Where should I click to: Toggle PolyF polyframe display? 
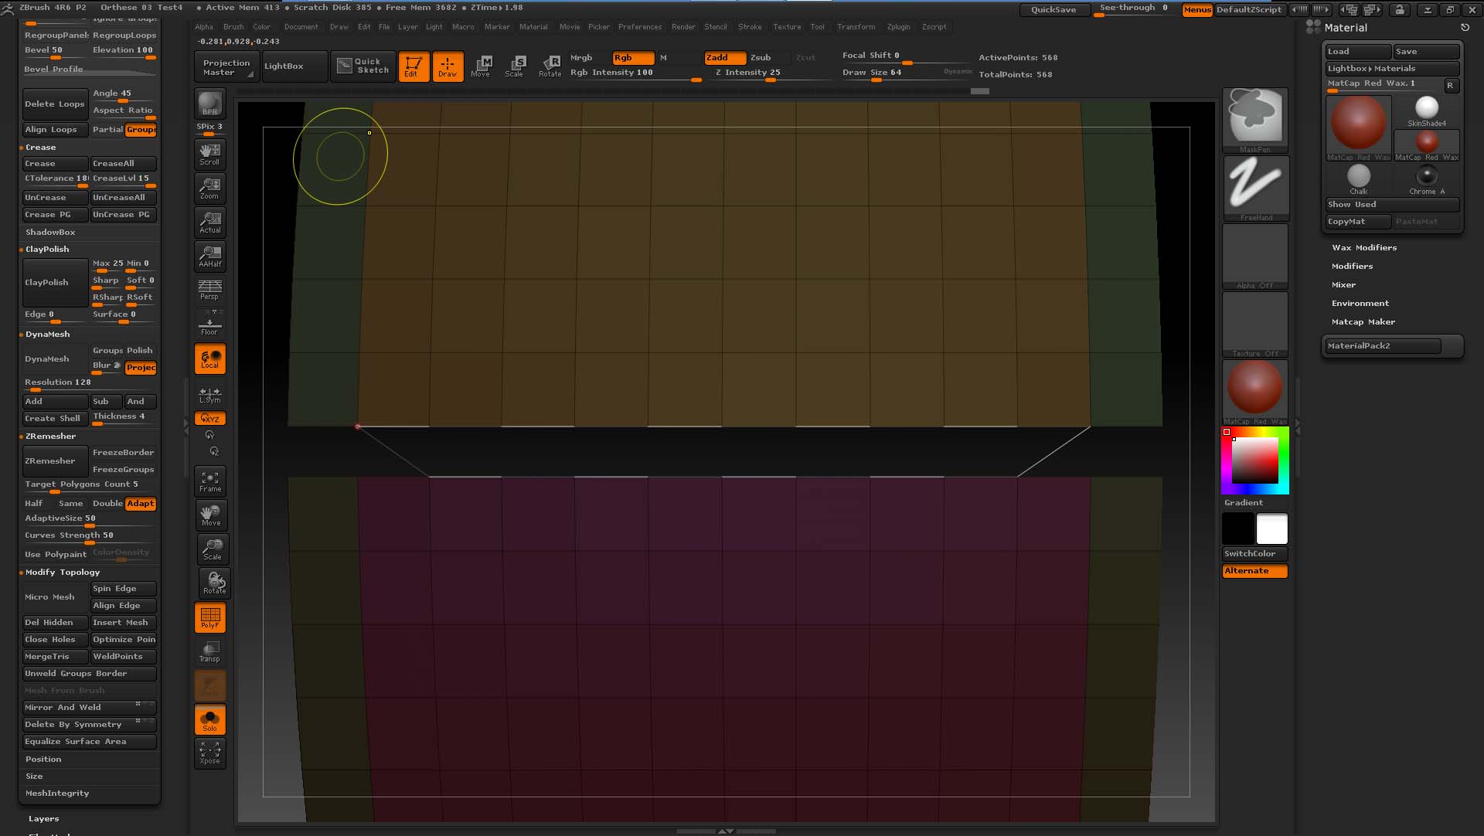point(209,618)
